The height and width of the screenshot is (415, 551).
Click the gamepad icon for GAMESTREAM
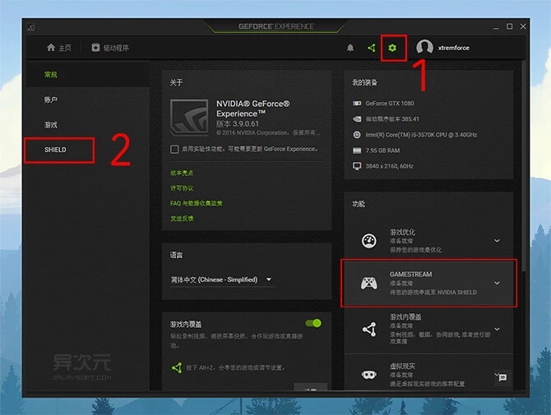point(369,283)
